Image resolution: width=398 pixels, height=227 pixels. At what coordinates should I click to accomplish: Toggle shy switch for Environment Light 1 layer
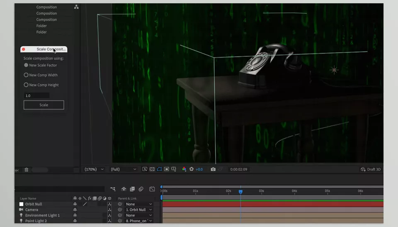tap(75, 215)
